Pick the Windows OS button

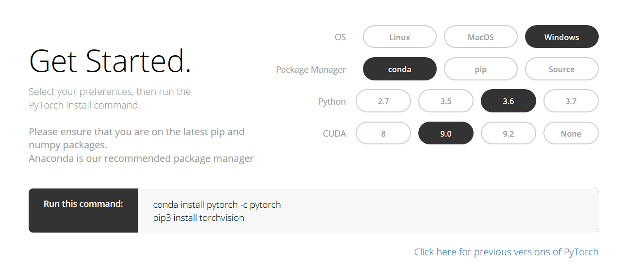point(561,37)
